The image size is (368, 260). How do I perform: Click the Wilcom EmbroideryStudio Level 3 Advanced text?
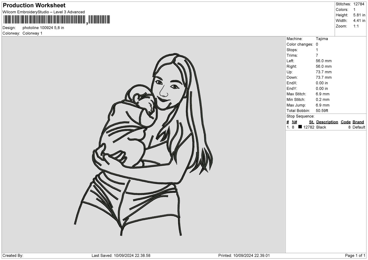(44, 12)
